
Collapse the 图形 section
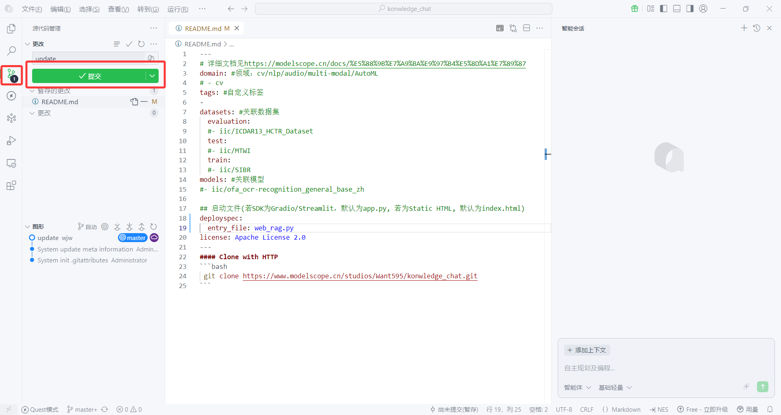[x=28, y=227]
